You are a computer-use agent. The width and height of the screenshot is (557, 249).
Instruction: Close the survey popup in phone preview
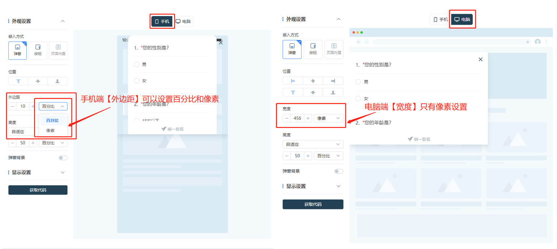click(x=220, y=43)
